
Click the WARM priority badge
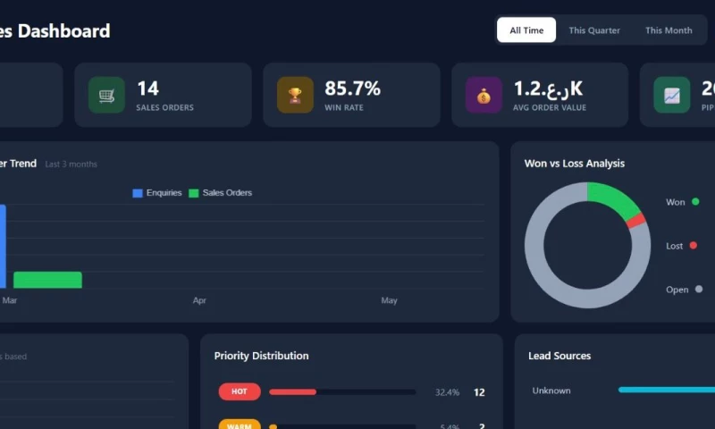tap(240, 425)
